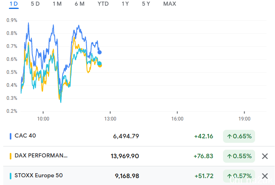Click the DAX yellow color marker
Viewport: 275px width, 185px height.
click(x=10, y=156)
